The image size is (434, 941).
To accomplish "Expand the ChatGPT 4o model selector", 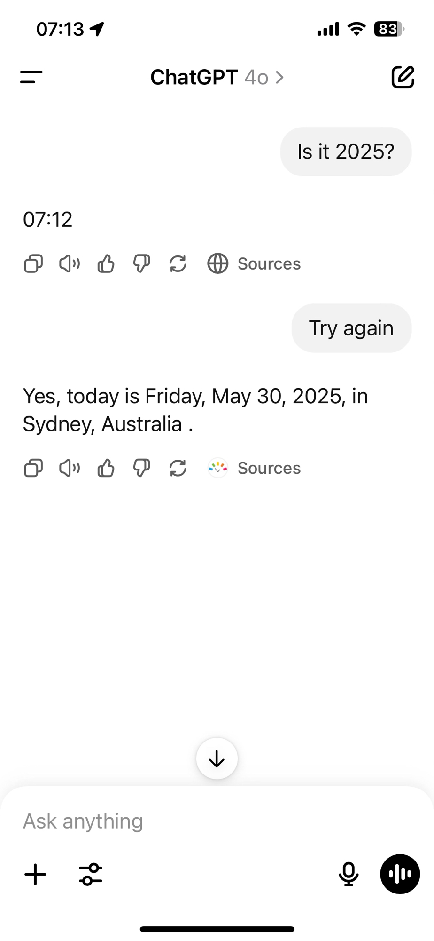I will pos(217,77).
